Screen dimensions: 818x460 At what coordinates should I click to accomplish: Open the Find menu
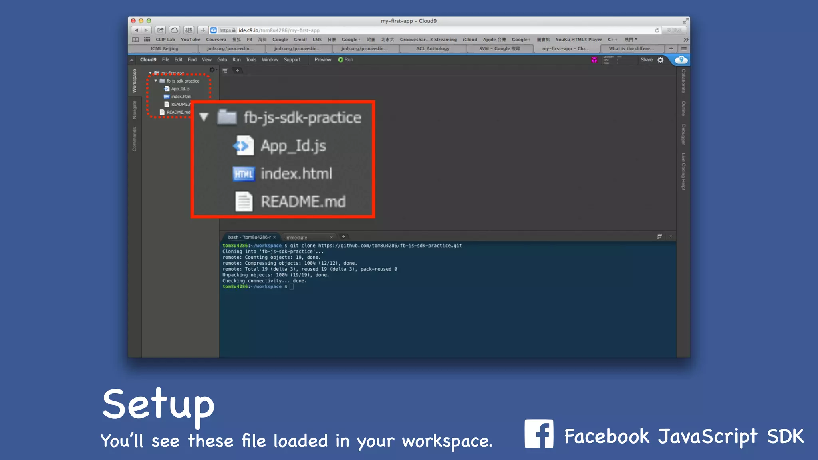tap(192, 60)
